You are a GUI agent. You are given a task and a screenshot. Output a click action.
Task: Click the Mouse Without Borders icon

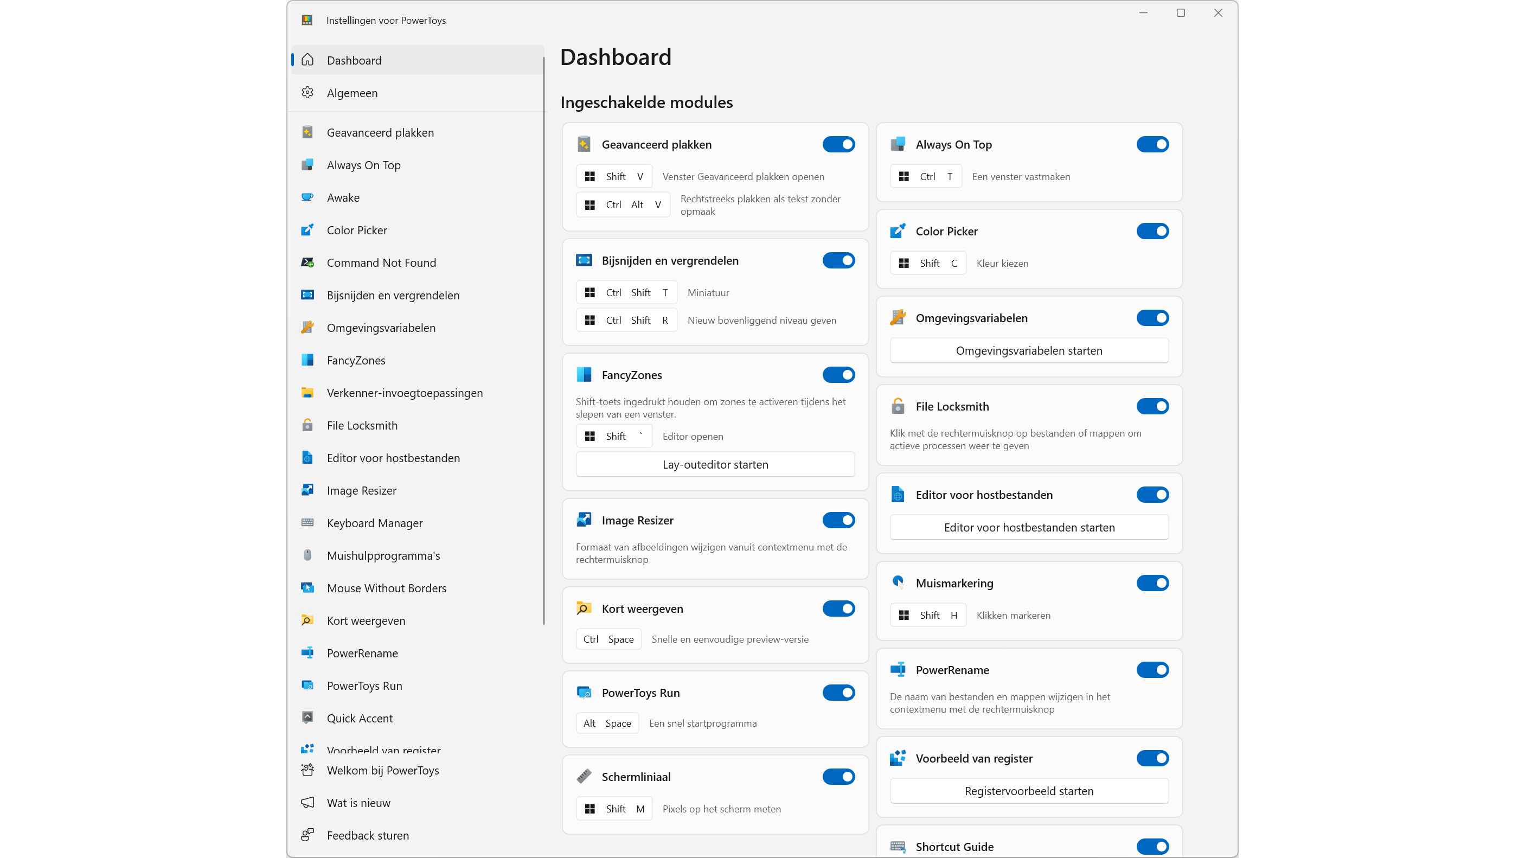(307, 587)
